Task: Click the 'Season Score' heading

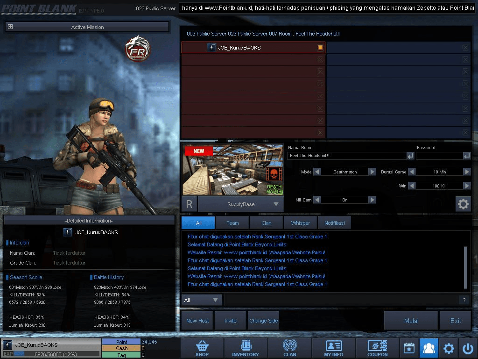Action: pyautogui.click(x=26, y=277)
